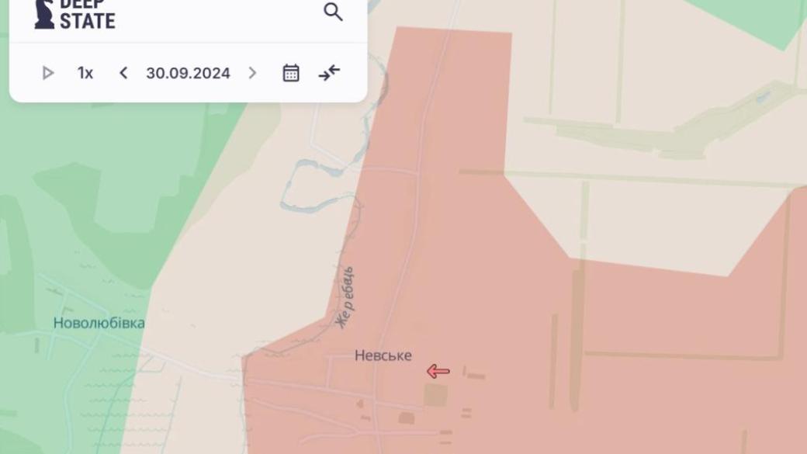
Task: Select the 30.09.2024 date field
Action: [x=188, y=73]
